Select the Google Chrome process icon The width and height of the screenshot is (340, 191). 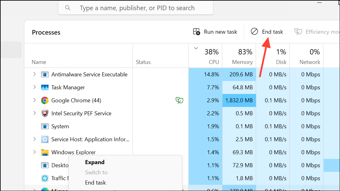[x=45, y=100]
